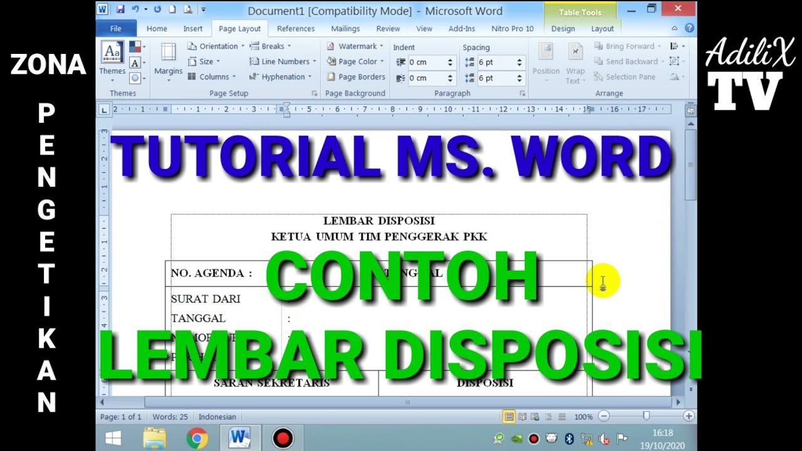Click the 100% zoom level button
Screen dimensions: 802x451
[x=583, y=417]
